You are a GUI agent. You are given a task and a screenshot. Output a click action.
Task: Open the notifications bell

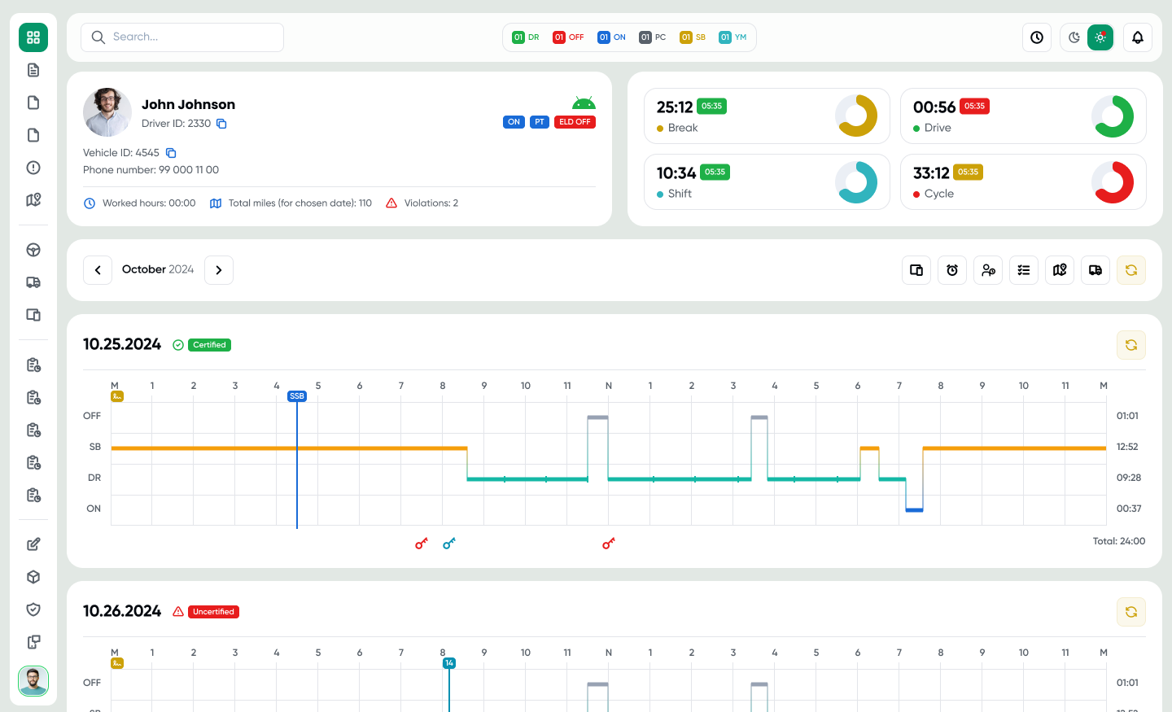(1138, 37)
